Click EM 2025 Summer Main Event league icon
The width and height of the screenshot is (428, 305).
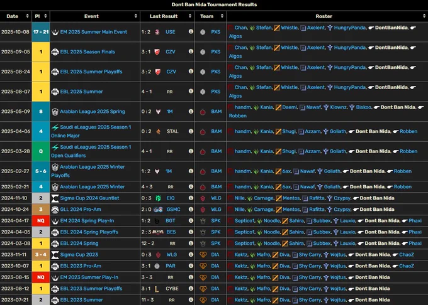coord(55,32)
